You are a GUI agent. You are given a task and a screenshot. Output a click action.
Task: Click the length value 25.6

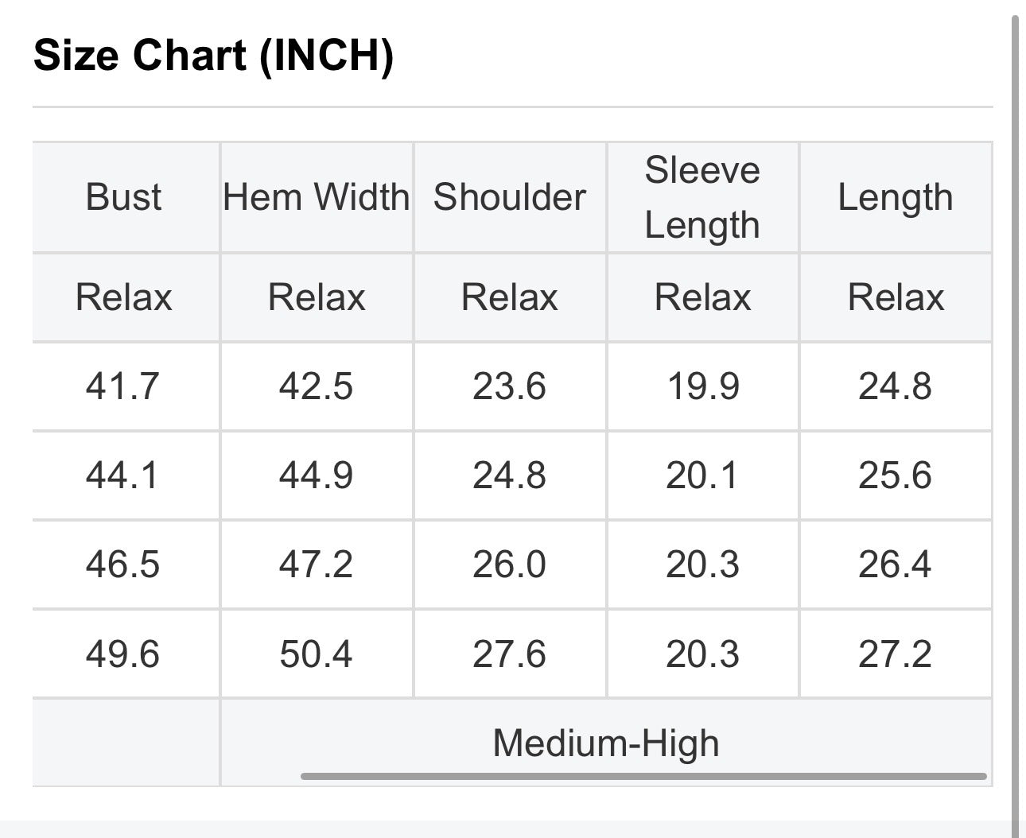click(896, 476)
